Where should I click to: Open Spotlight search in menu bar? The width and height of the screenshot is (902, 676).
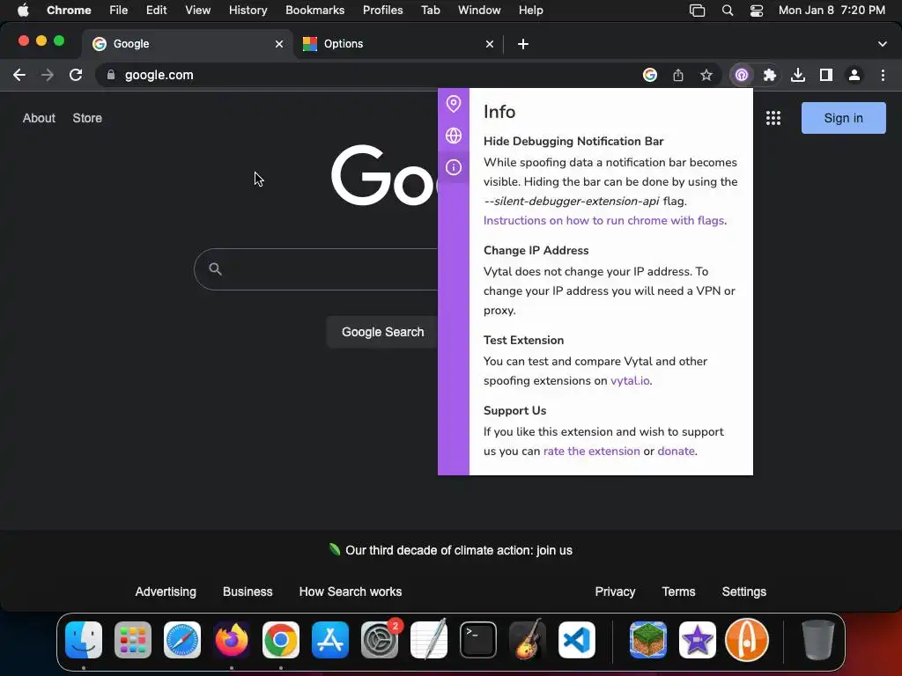point(727,11)
